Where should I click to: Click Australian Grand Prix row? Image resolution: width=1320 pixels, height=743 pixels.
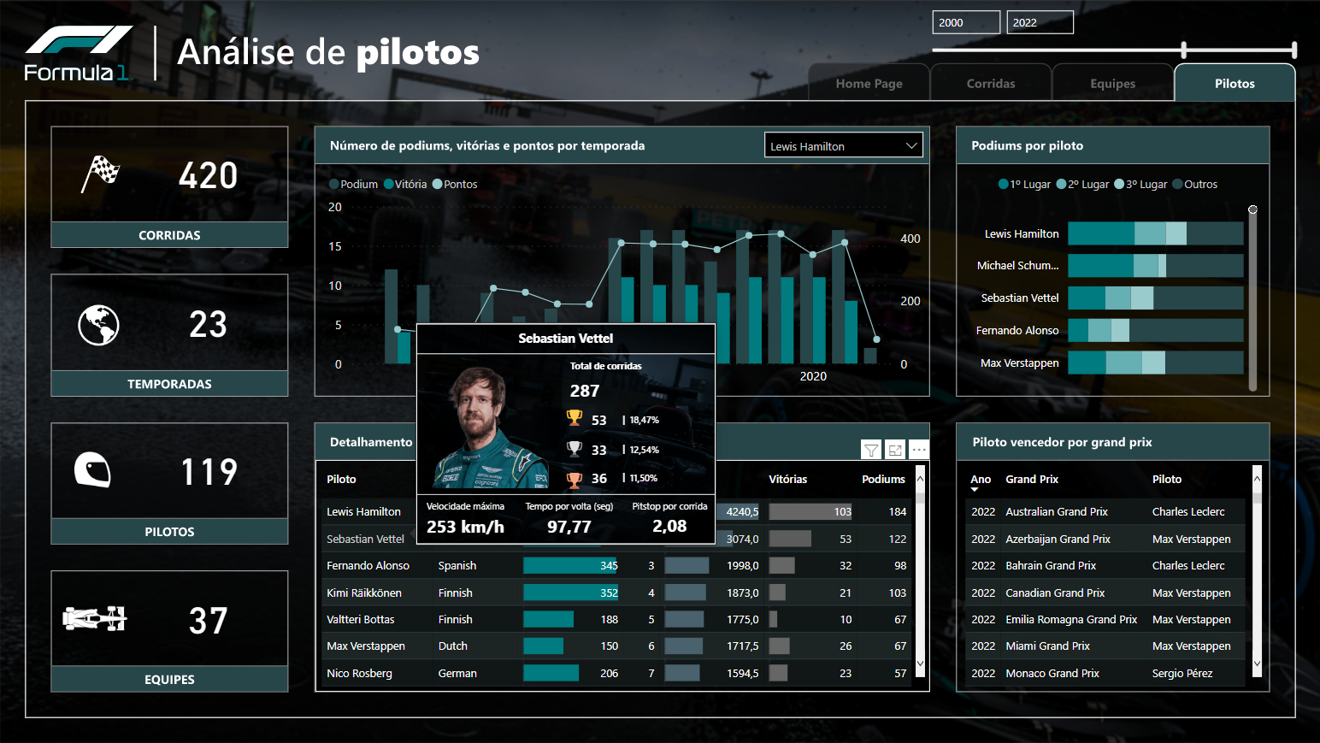pos(1105,511)
